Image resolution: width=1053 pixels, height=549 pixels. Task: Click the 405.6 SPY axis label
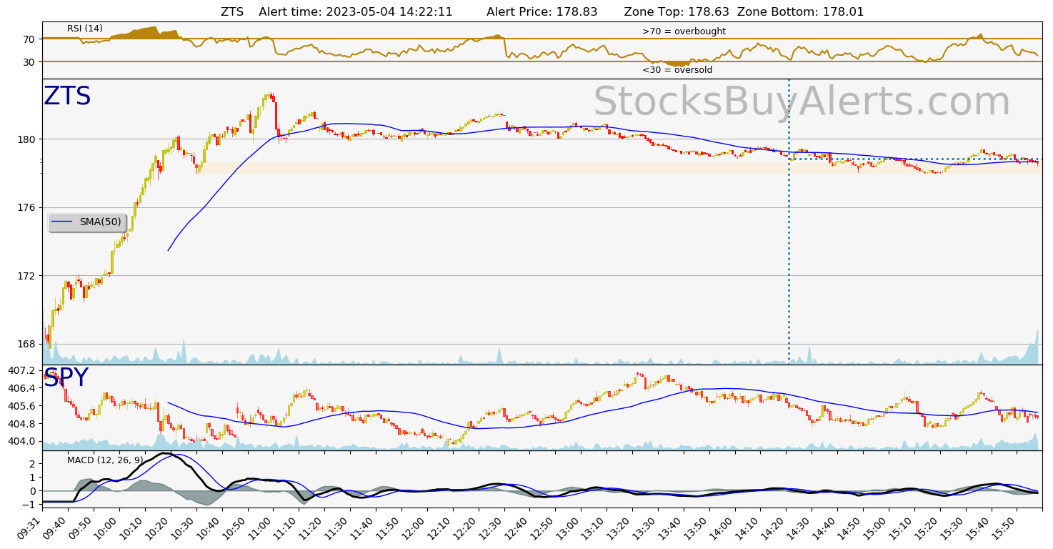[x=22, y=406]
